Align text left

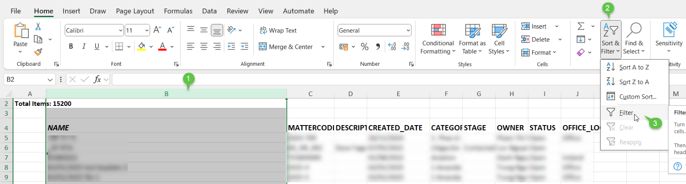pos(191,47)
